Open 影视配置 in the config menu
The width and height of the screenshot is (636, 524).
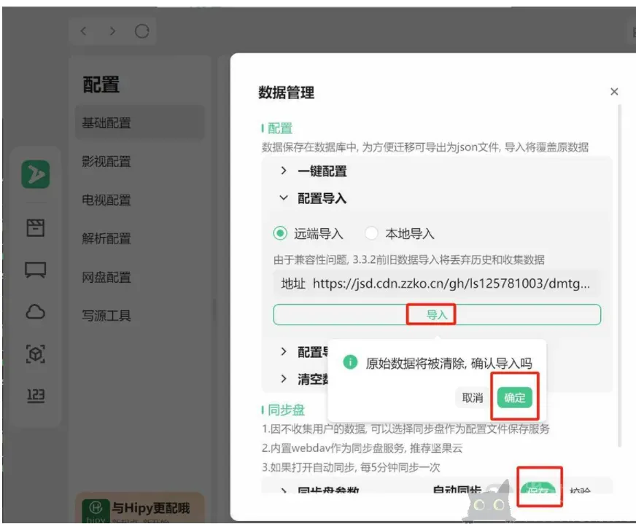click(x=106, y=162)
